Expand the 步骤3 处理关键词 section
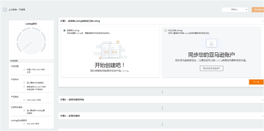This screenshot has width=264, height=131. 161,116
